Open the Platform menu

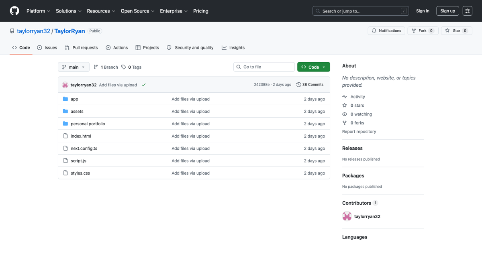pos(38,11)
